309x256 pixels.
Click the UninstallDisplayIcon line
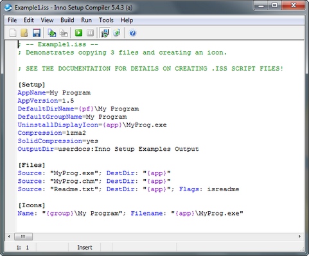pos(93,125)
